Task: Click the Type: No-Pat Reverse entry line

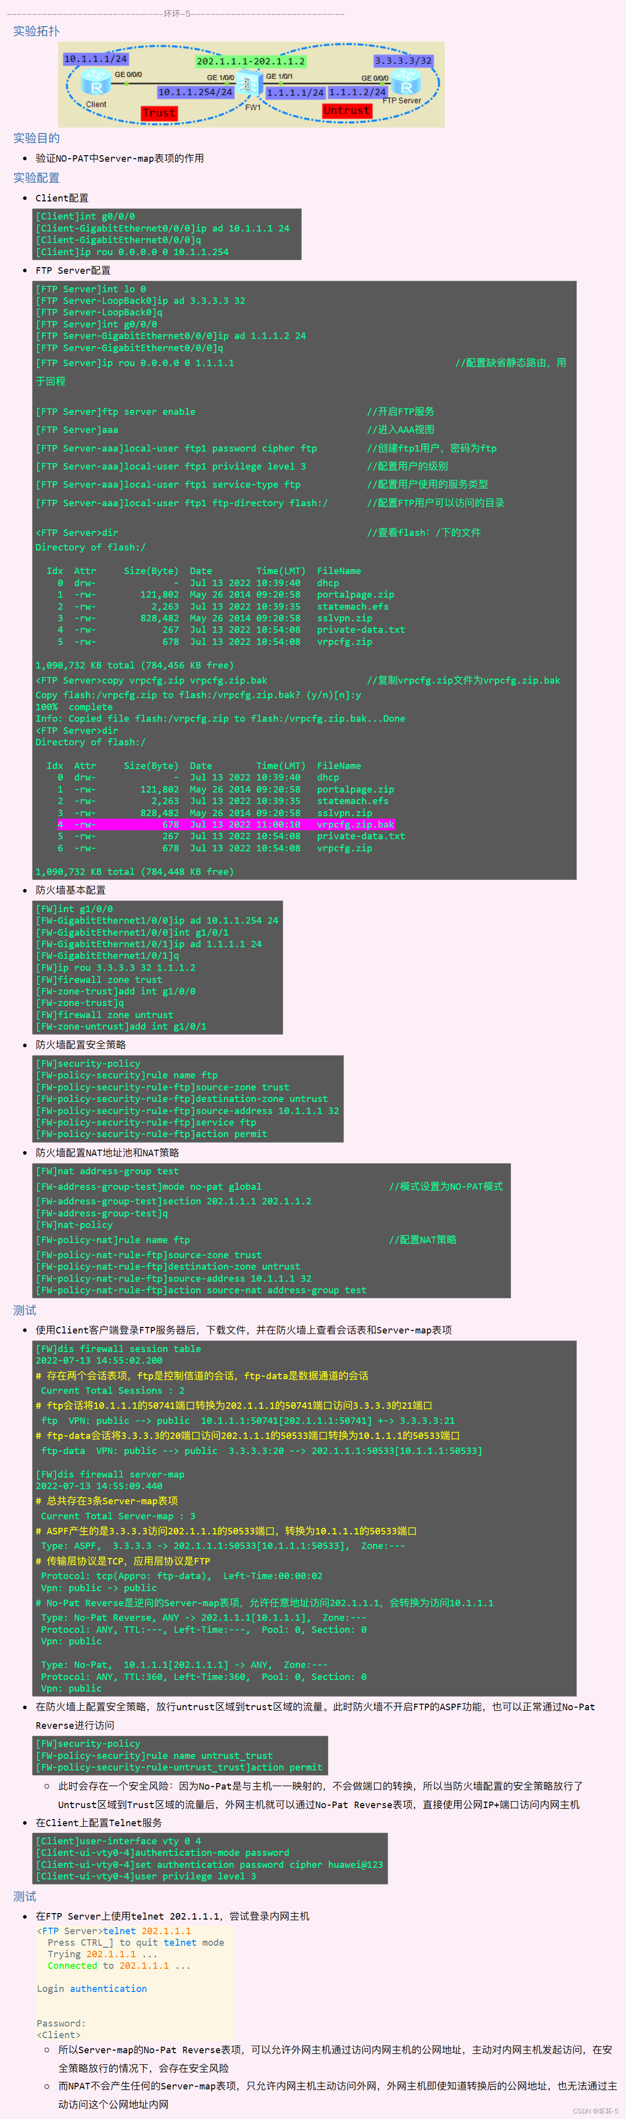Action: point(204,1617)
